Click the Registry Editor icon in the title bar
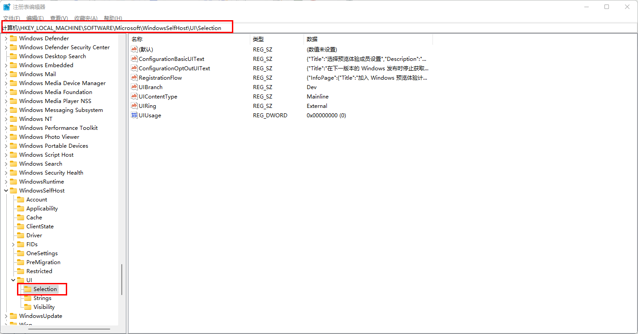Image resolution: width=638 pixels, height=334 pixels. click(6, 6)
